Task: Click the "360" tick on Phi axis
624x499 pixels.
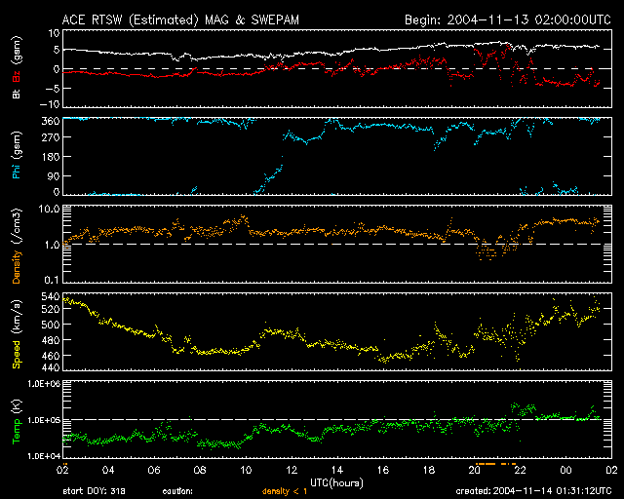Action: (51, 121)
